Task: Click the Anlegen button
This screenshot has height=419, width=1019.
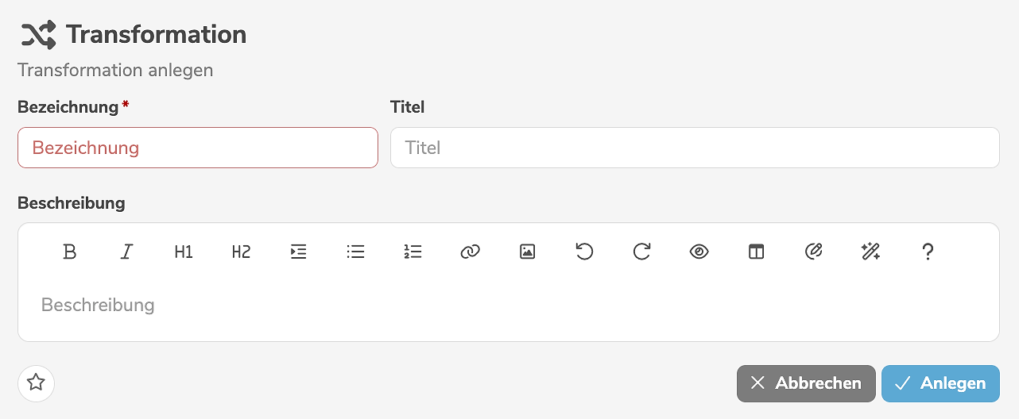Action: (940, 383)
